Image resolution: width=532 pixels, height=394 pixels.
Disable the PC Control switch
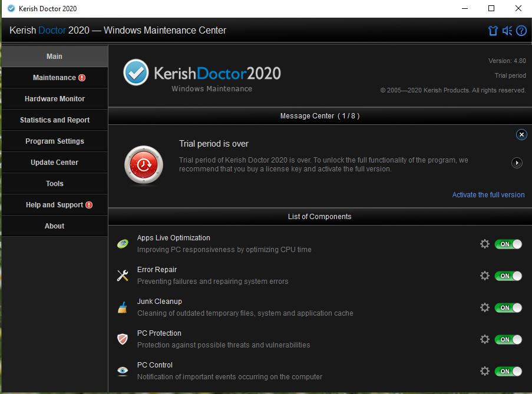pyautogui.click(x=508, y=372)
